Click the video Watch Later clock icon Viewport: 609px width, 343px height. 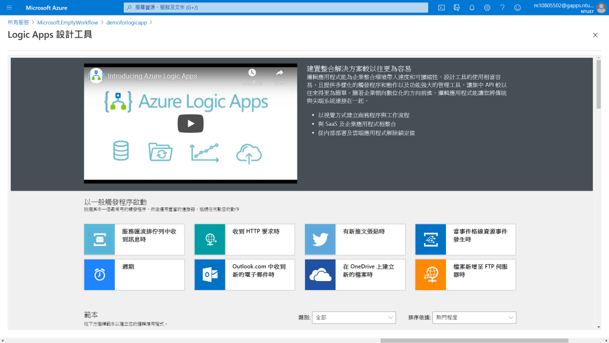[x=252, y=73]
